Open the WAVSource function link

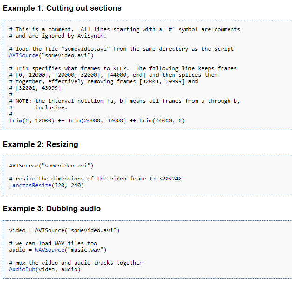48,250
